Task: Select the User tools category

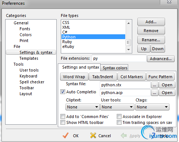Action: coord(29,70)
